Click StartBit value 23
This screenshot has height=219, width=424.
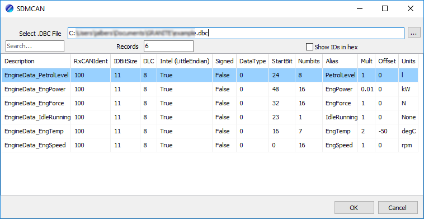282,117
